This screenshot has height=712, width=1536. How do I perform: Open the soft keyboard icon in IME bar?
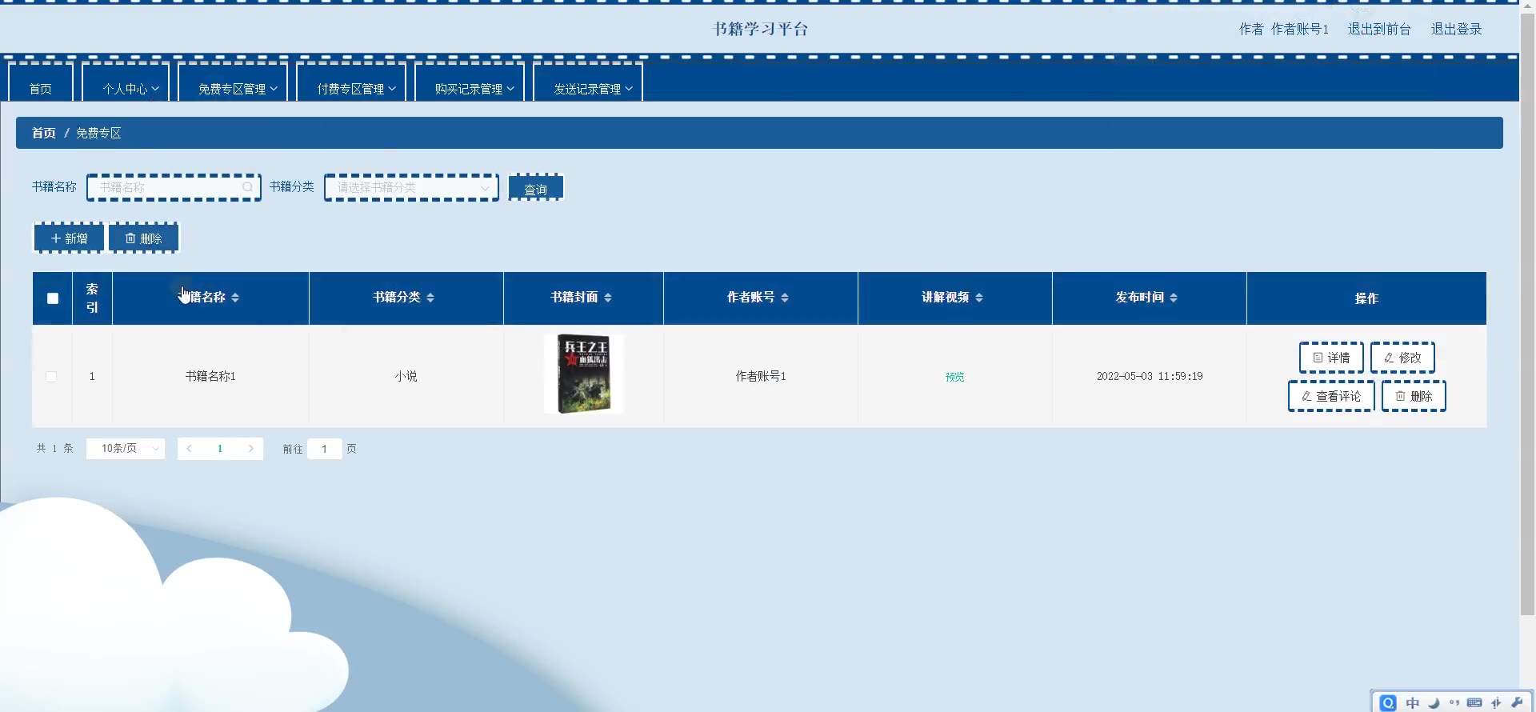[x=1474, y=702]
